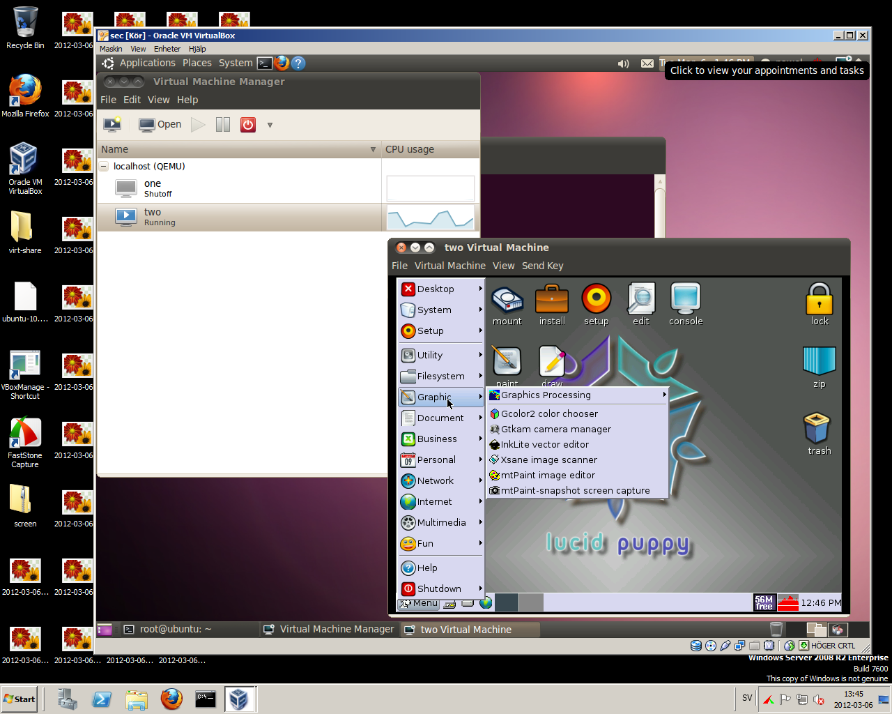Image resolution: width=892 pixels, height=714 pixels.
Task: Expand the Filesystem submenu
Action: pyautogui.click(x=440, y=376)
